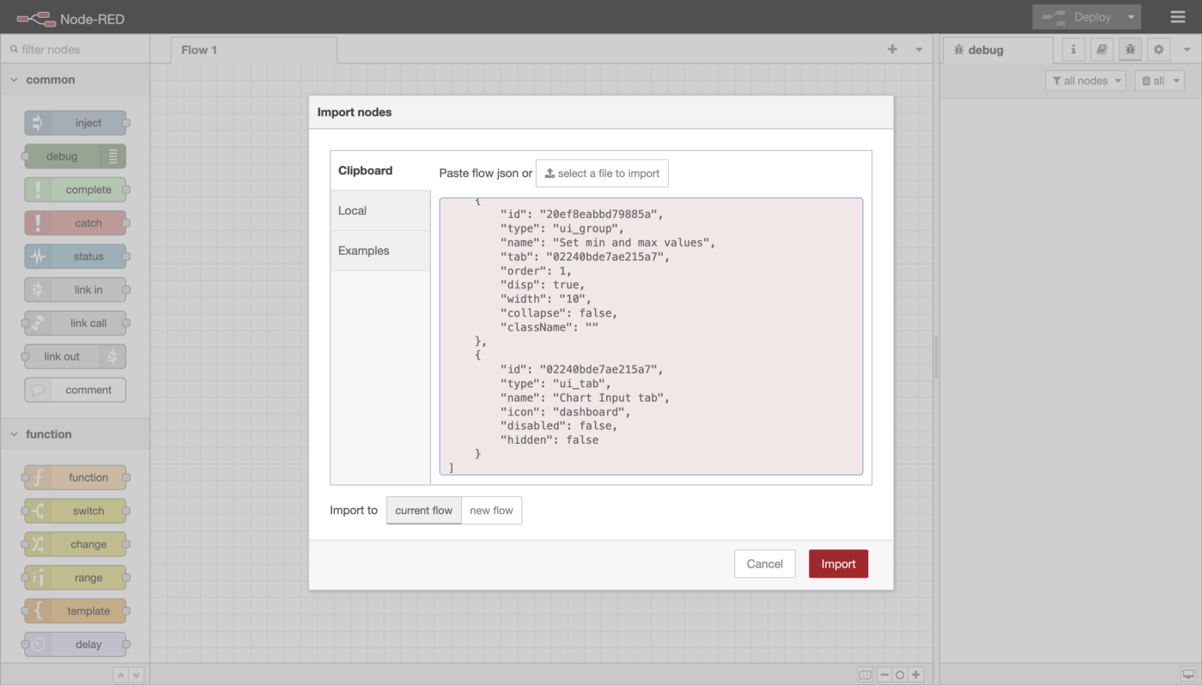Image resolution: width=1202 pixels, height=685 pixels.
Task: Open the configuration nodes gear tab
Action: tap(1158, 50)
